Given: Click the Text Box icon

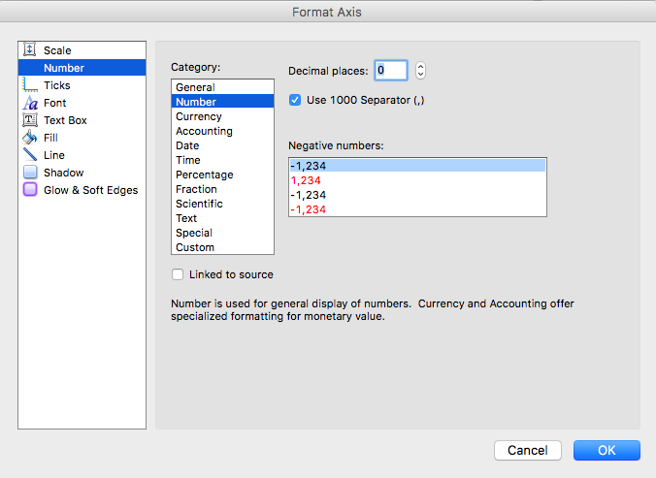Looking at the screenshot, I should [x=29, y=120].
